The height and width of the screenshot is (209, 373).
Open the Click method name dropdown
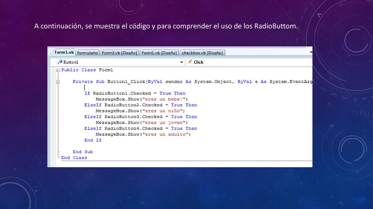click(x=249, y=62)
